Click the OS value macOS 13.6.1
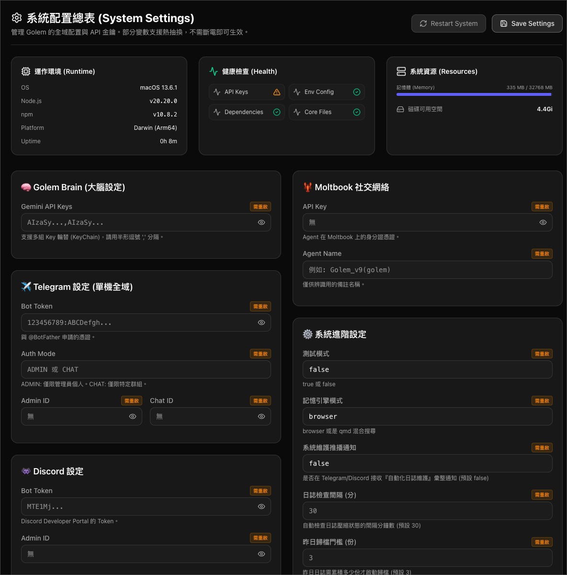This screenshot has width=567, height=575. tap(159, 88)
